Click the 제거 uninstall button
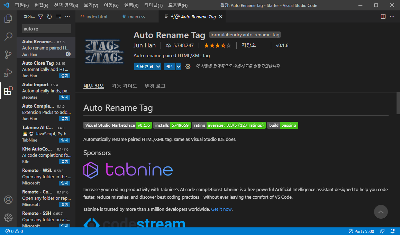The height and width of the screenshot is (235, 400). coord(170,66)
